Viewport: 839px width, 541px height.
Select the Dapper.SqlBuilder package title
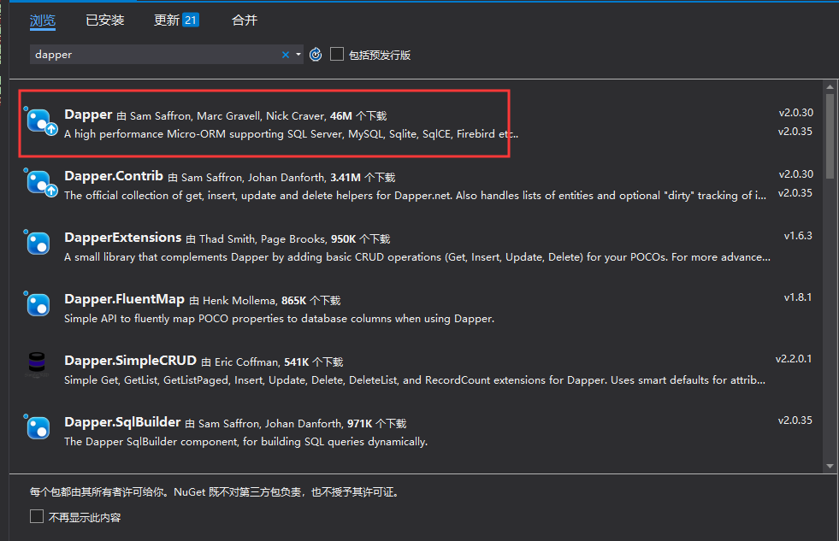point(122,422)
